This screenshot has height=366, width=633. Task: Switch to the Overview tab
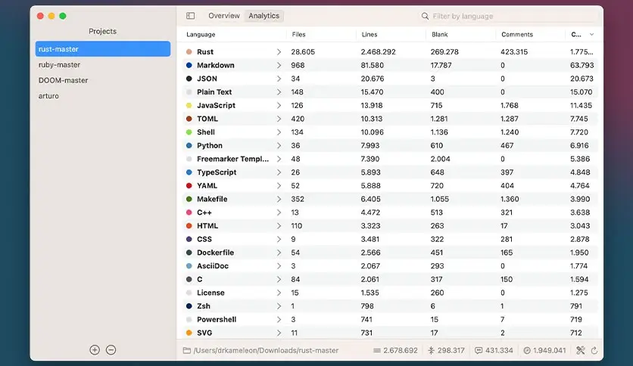[x=224, y=16]
